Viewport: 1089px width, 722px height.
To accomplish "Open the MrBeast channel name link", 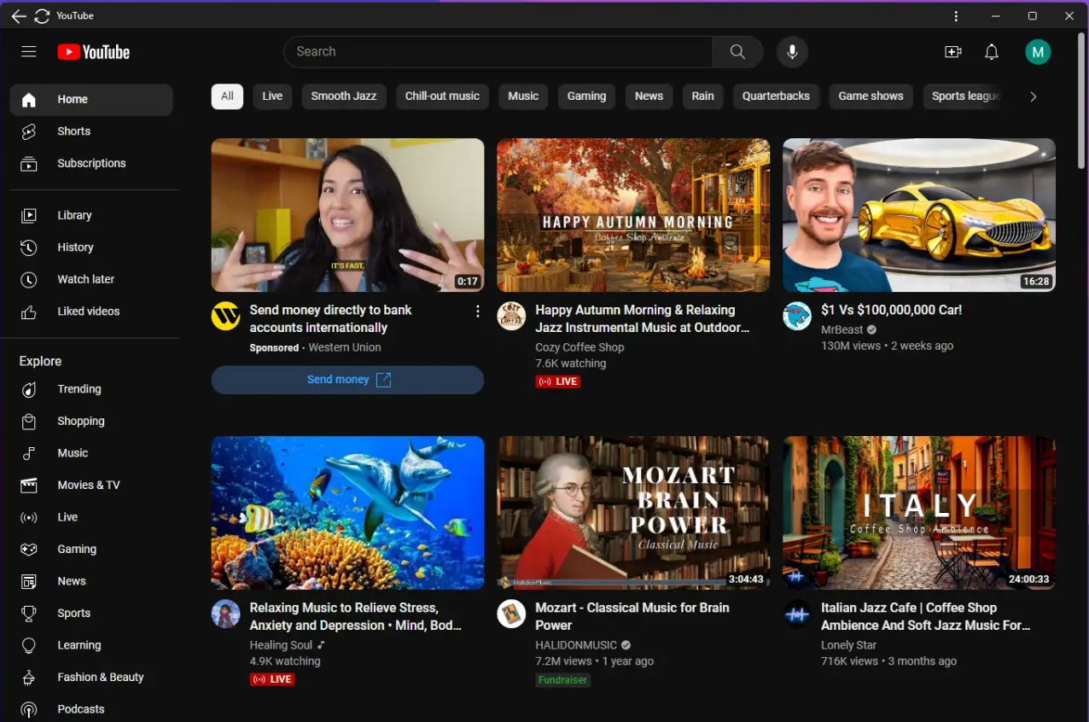I will (x=841, y=329).
